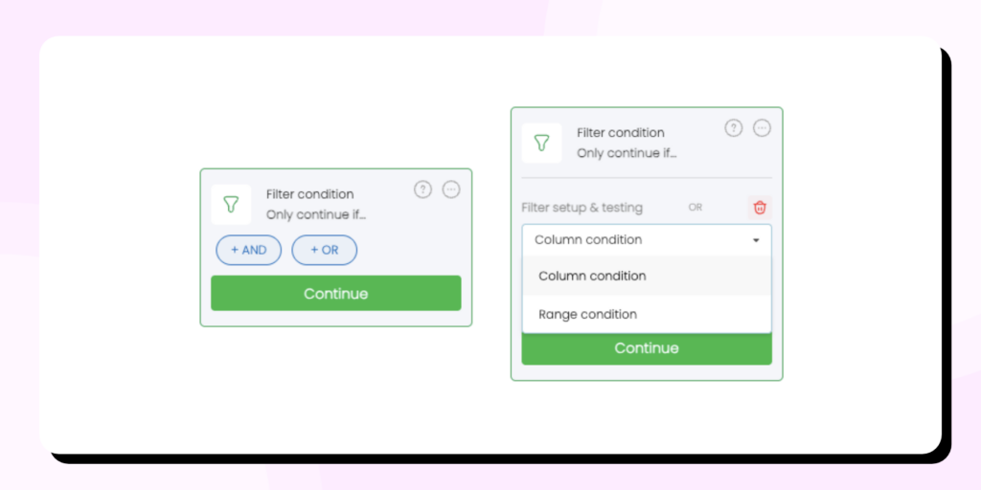This screenshot has width=981, height=490.
Task: Click Continue below the AND/OR buttons
Action: tap(336, 293)
